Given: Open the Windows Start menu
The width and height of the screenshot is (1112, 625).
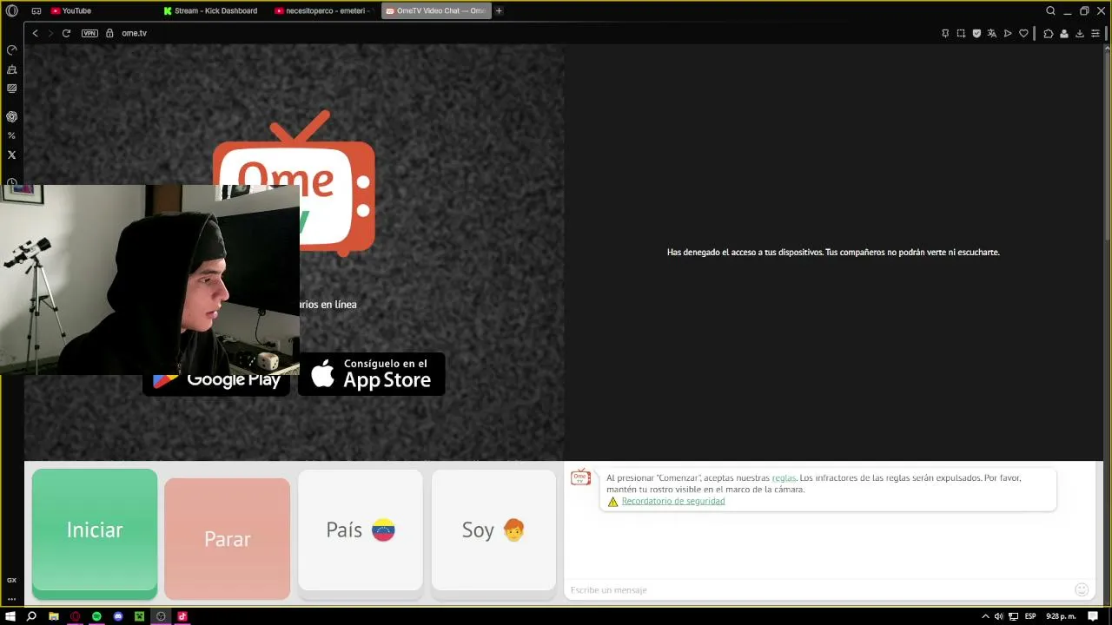Looking at the screenshot, I should click(11, 616).
